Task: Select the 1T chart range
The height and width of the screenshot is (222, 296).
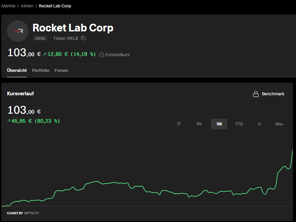Action: 179,124
